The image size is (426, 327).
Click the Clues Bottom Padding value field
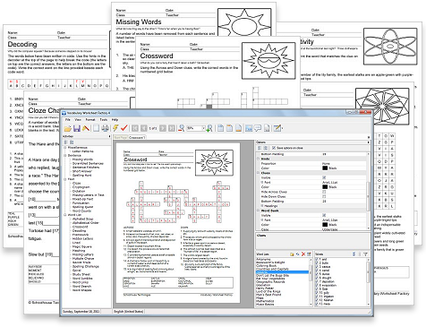(345, 202)
